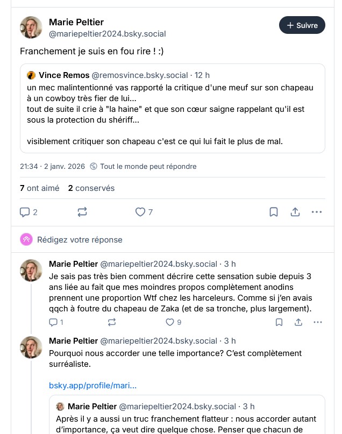342x434 pixels.
Task: View the '2 conservés' list
Action: click(91, 188)
